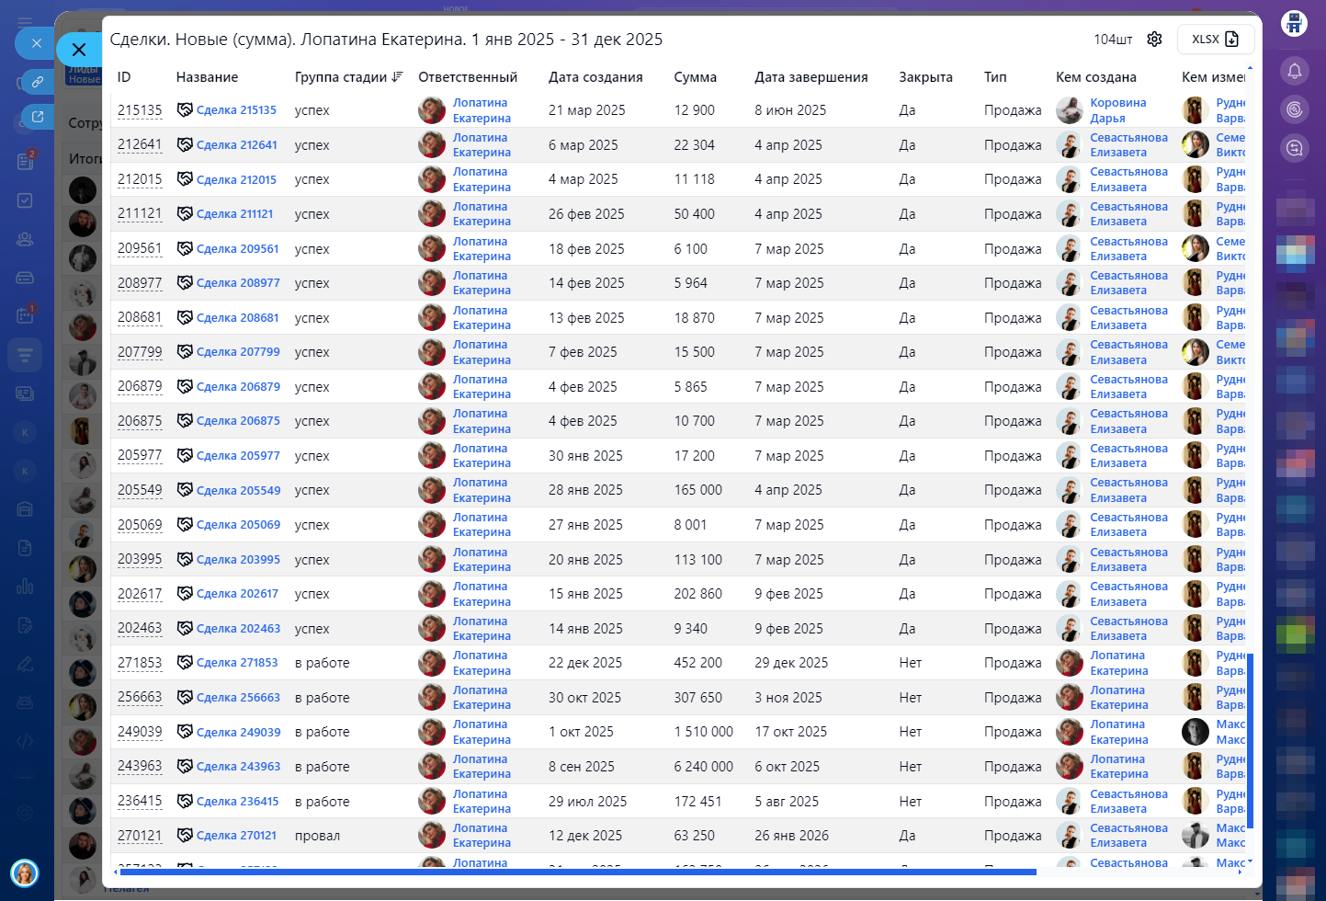The width and height of the screenshot is (1326, 901).
Task: Open table settings via the gear icon
Action: [x=1154, y=40]
